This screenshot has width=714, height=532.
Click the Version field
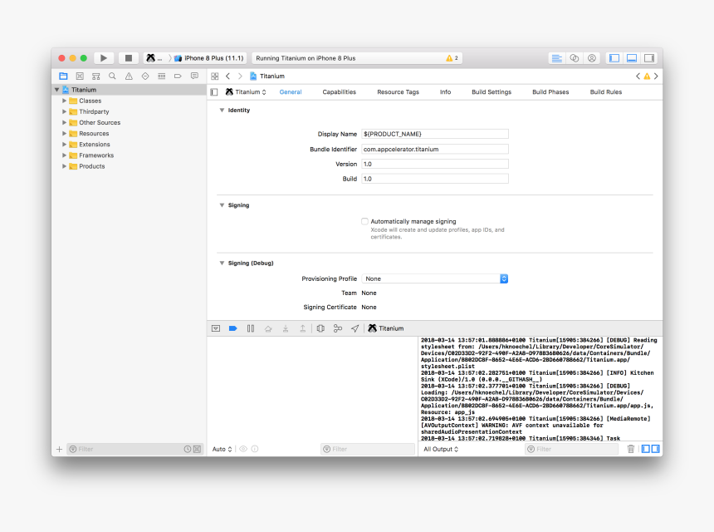coord(435,164)
